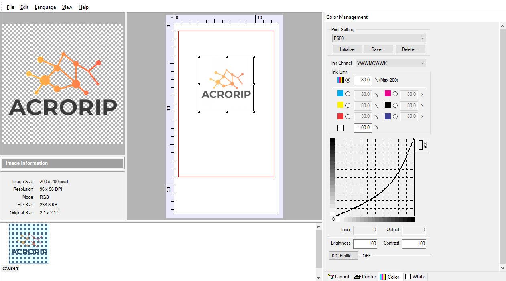Switch to the Color tab
Screen dimensions: 506x281
coord(390,277)
